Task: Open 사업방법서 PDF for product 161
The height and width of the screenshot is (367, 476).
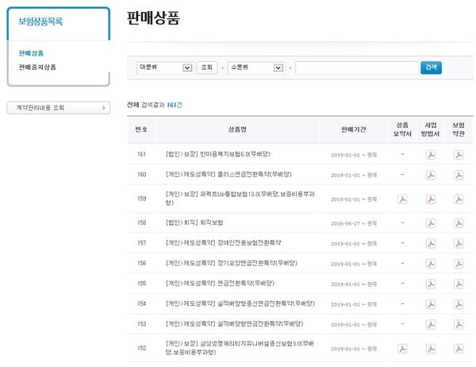Action: [431, 155]
